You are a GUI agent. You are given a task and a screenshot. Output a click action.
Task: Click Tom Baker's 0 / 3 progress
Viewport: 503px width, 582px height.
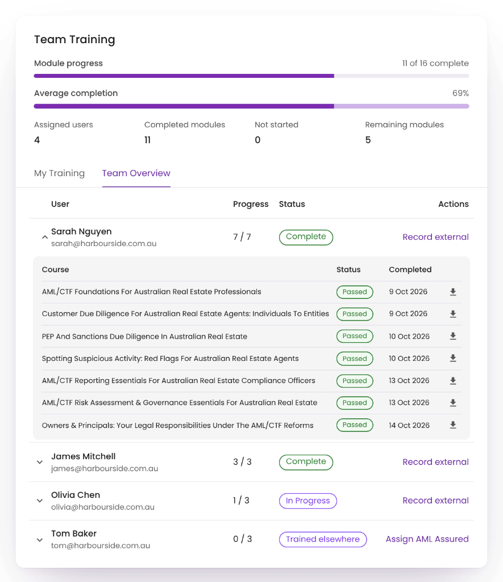pyautogui.click(x=242, y=539)
